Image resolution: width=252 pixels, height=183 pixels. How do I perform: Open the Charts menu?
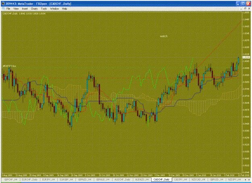pos(34,9)
